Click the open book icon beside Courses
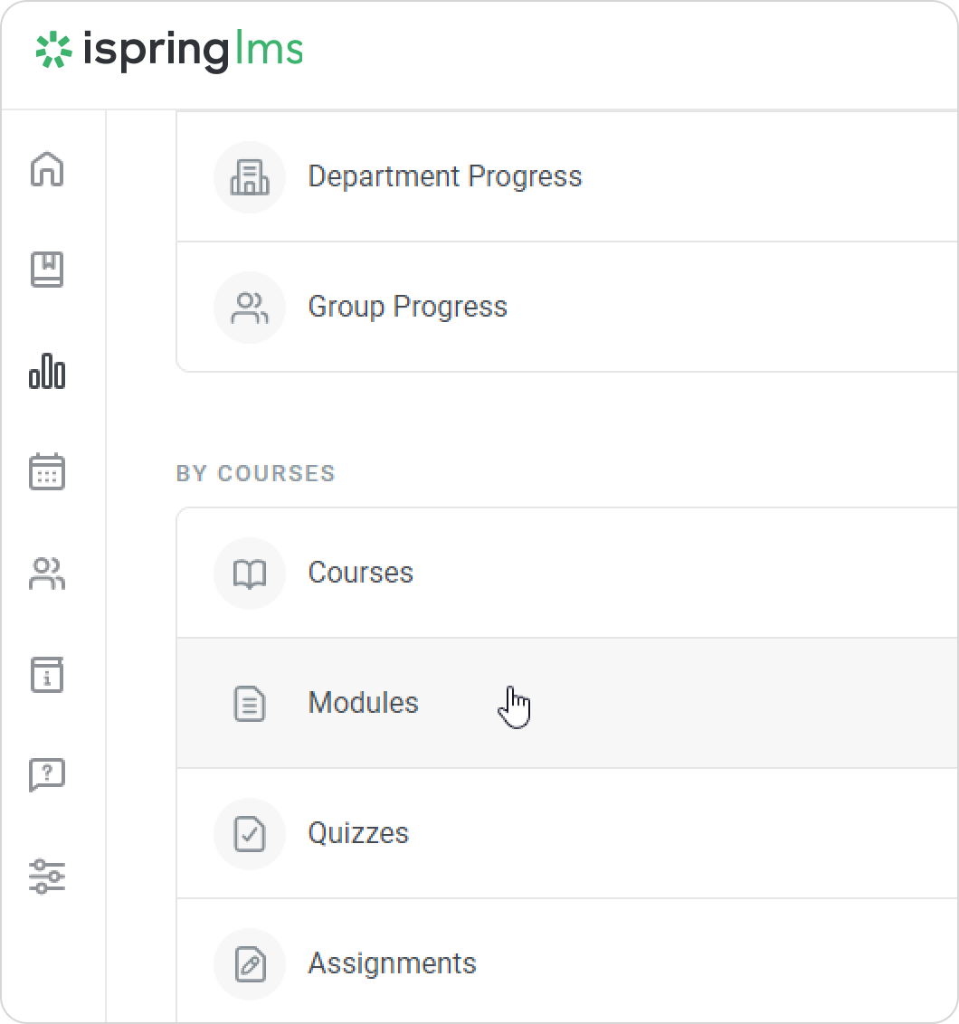Screen dimensions: 959x1024 250,574
